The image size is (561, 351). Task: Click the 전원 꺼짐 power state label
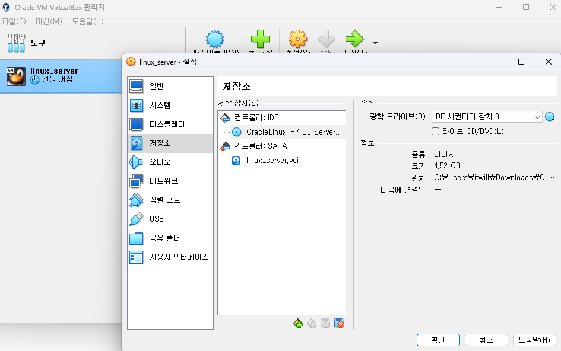coord(57,79)
